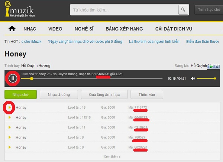
Task: Select the Nhạc chờ tab button
Action: pos(20,95)
